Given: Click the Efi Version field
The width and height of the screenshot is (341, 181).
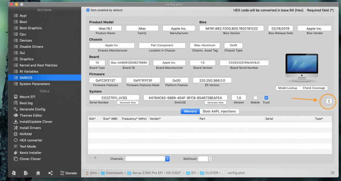Looking at the screenshot, I should pyautogui.click(x=212, y=80).
